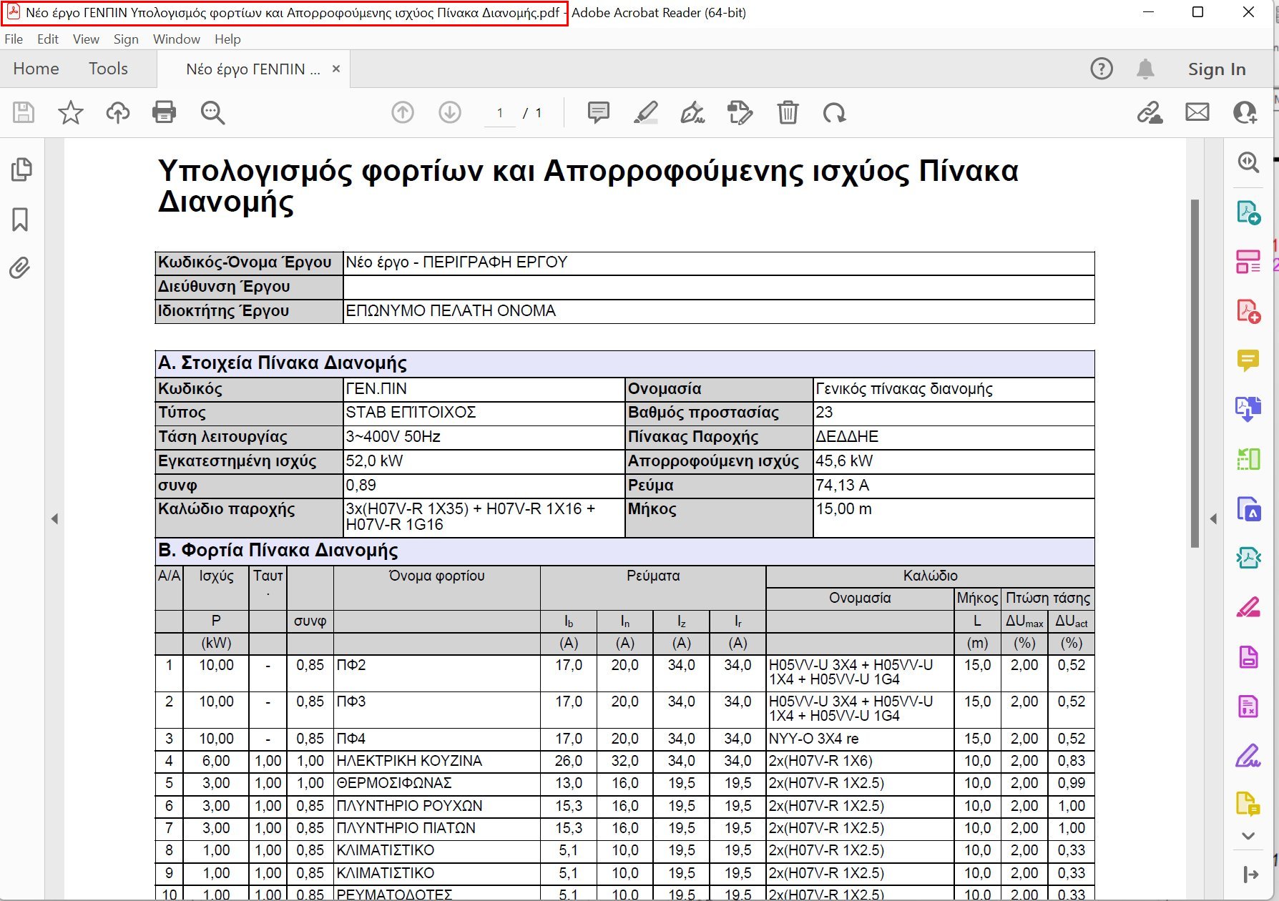Screen dimensions: 1279x901
Task: Select the Highlight text pen tool
Action: (645, 112)
